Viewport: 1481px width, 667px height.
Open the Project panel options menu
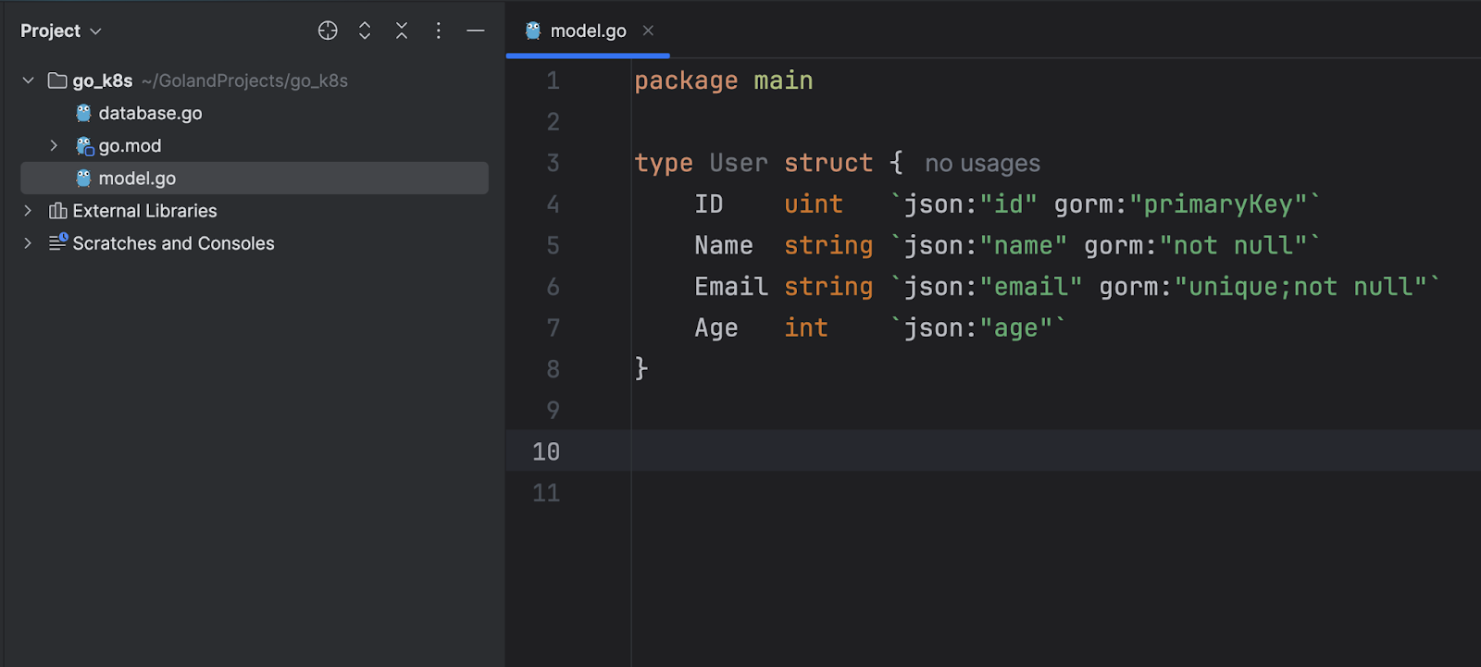[439, 31]
